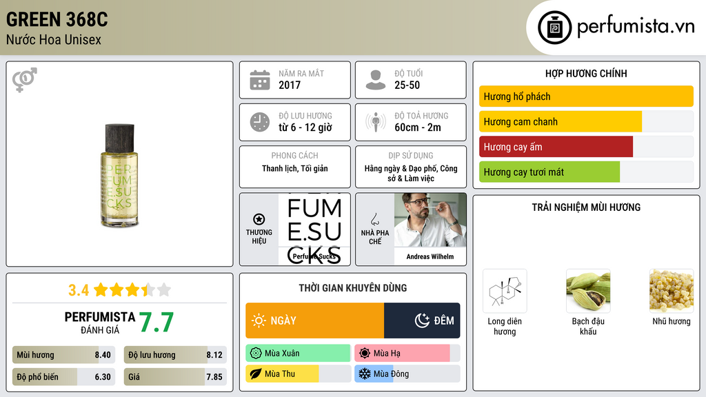Screen dimensions: 706x397
Task: Click the Thanh lịch, Tối giản style text
Action: [295, 168]
